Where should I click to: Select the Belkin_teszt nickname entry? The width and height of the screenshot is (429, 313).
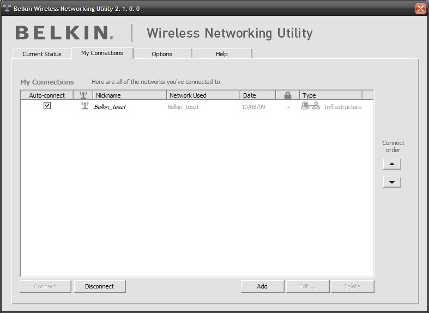point(110,107)
